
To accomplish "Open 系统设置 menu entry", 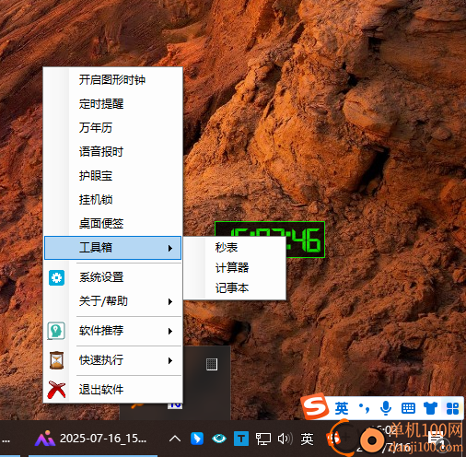I will tap(112, 277).
